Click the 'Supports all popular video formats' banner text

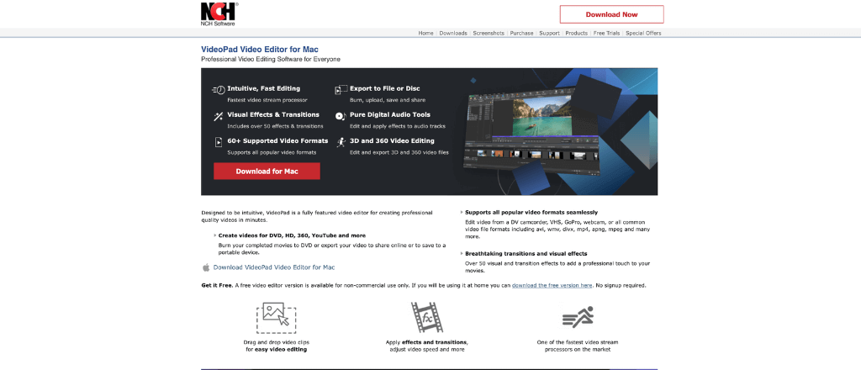(272, 152)
